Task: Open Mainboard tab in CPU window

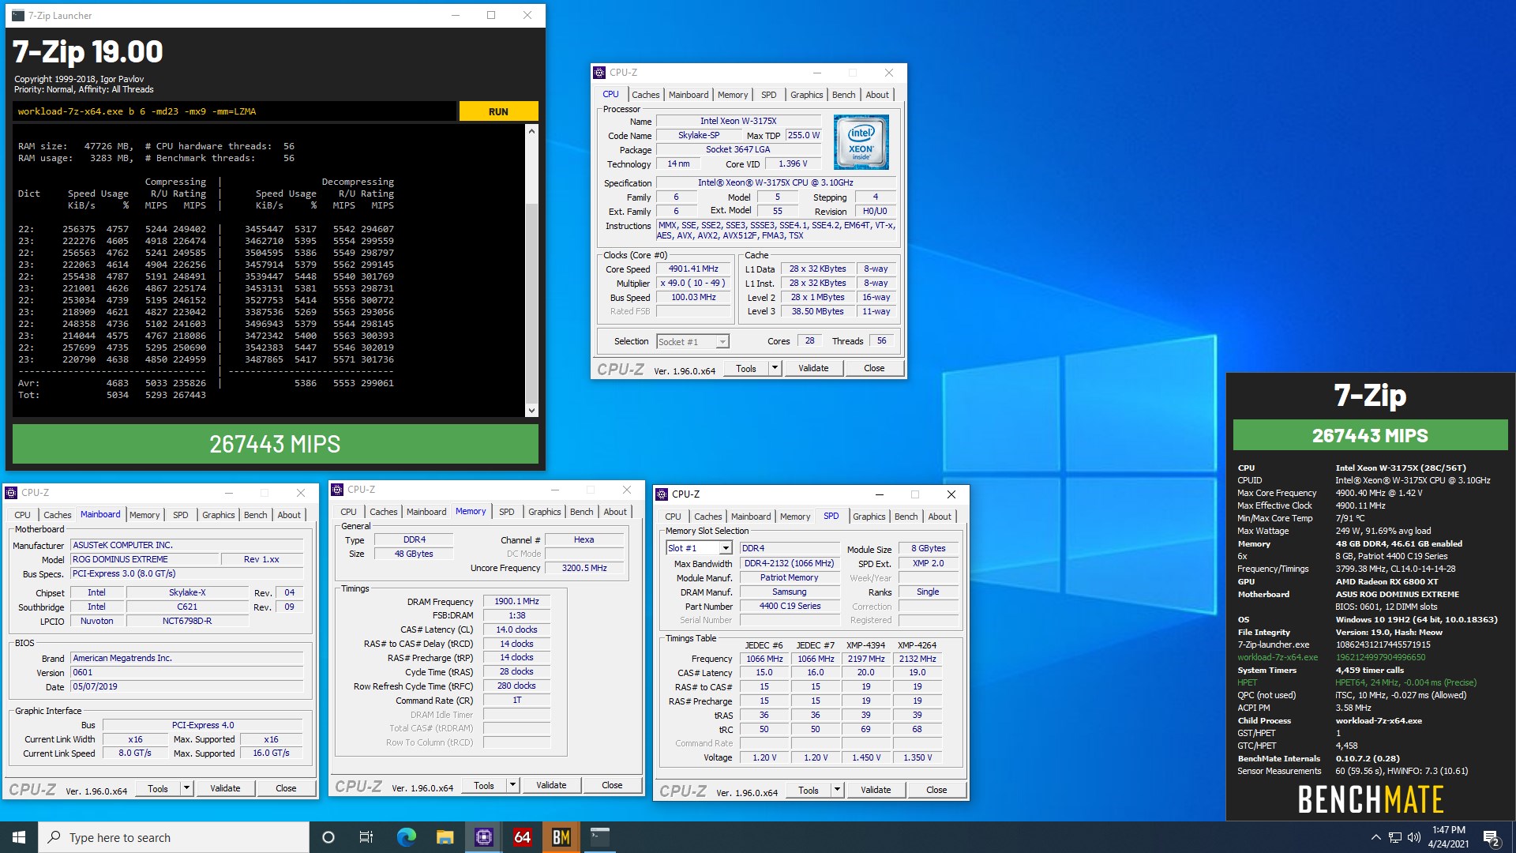Action: [x=689, y=95]
